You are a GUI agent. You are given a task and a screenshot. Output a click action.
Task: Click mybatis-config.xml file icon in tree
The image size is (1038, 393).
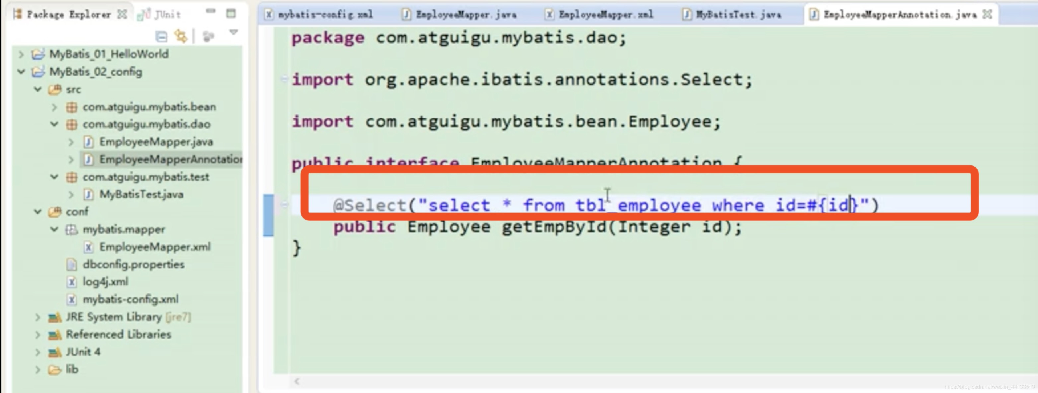click(71, 299)
